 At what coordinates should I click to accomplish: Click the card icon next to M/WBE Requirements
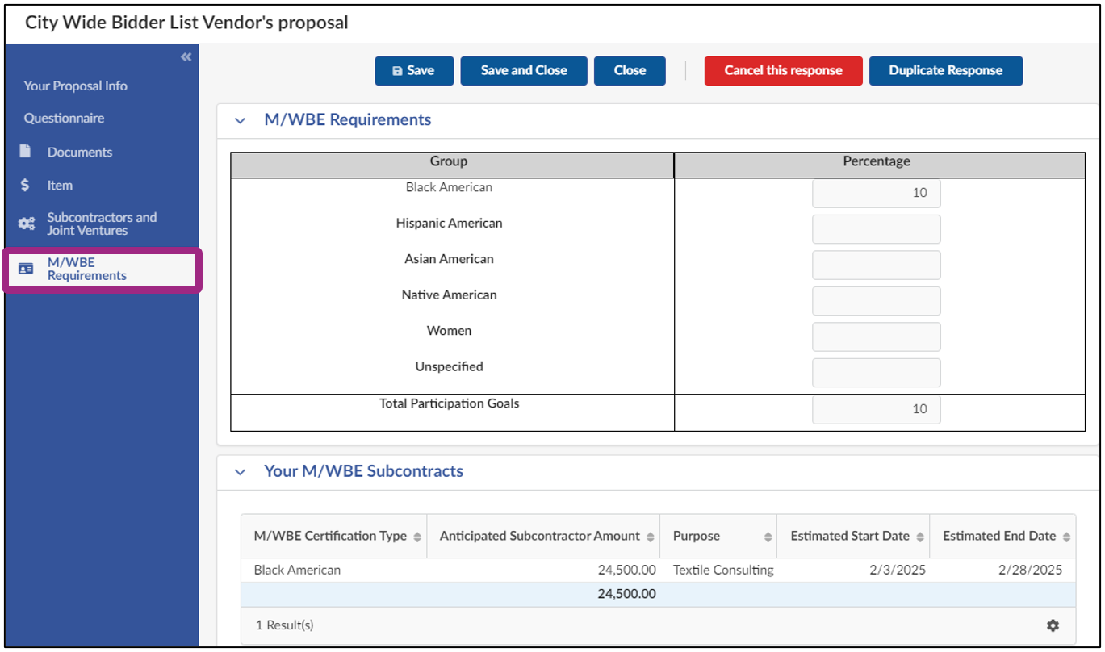25,270
